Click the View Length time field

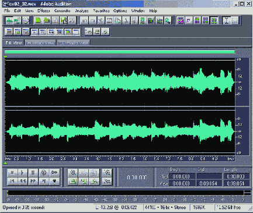click(x=237, y=183)
